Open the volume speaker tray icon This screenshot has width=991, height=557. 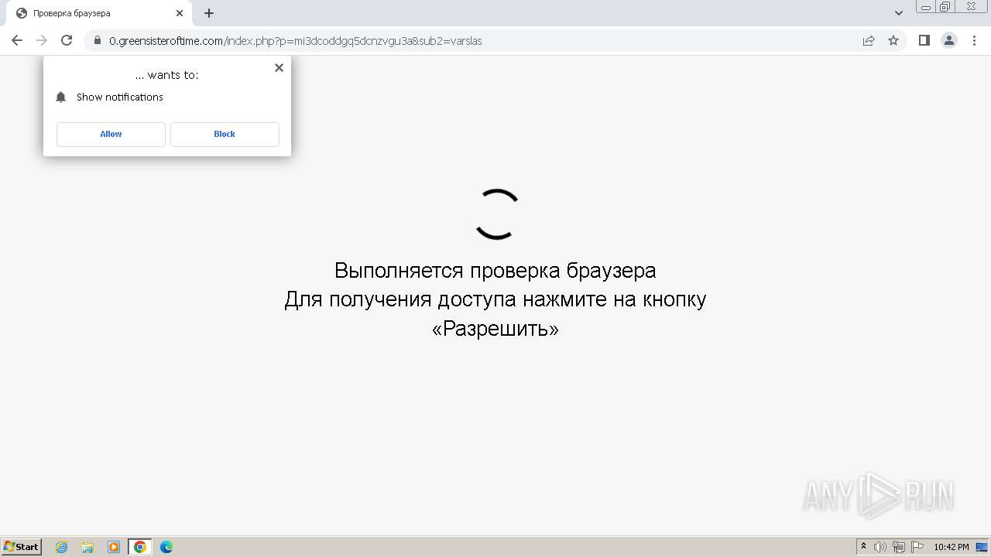pyautogui.click(x=880, y=547)
